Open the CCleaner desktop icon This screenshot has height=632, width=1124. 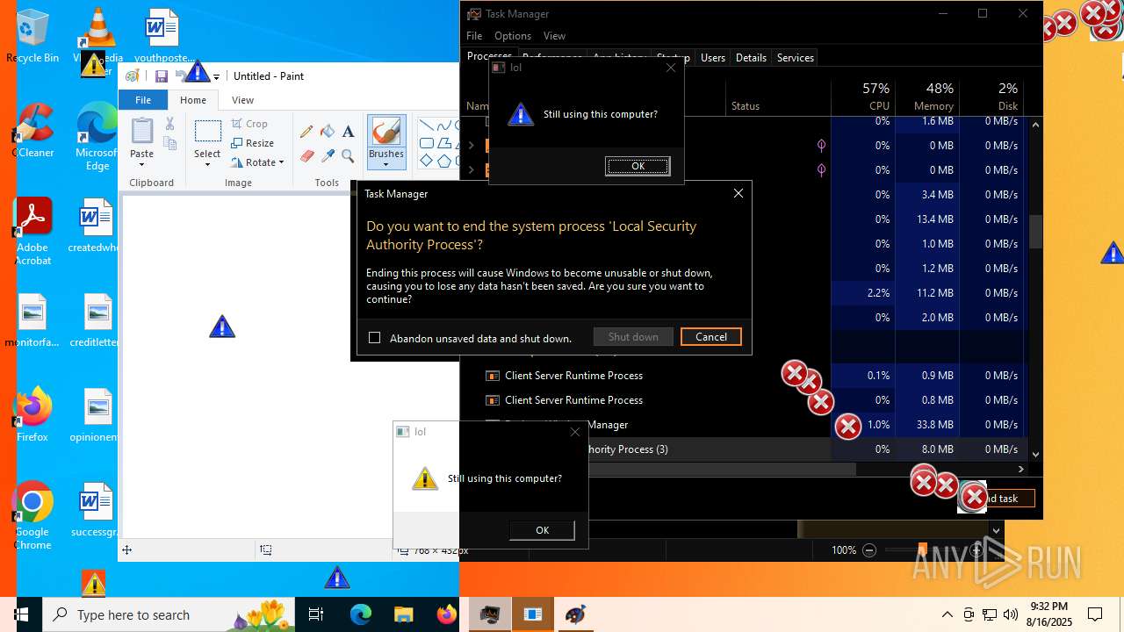tap(33, 132)
